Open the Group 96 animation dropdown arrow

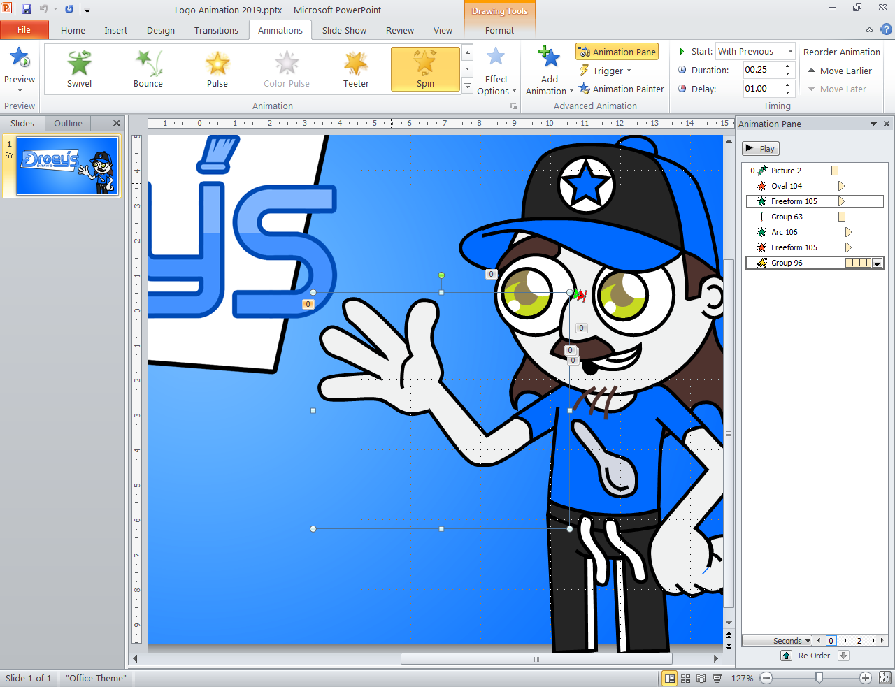pyautogui.click(x=877, y=263)
